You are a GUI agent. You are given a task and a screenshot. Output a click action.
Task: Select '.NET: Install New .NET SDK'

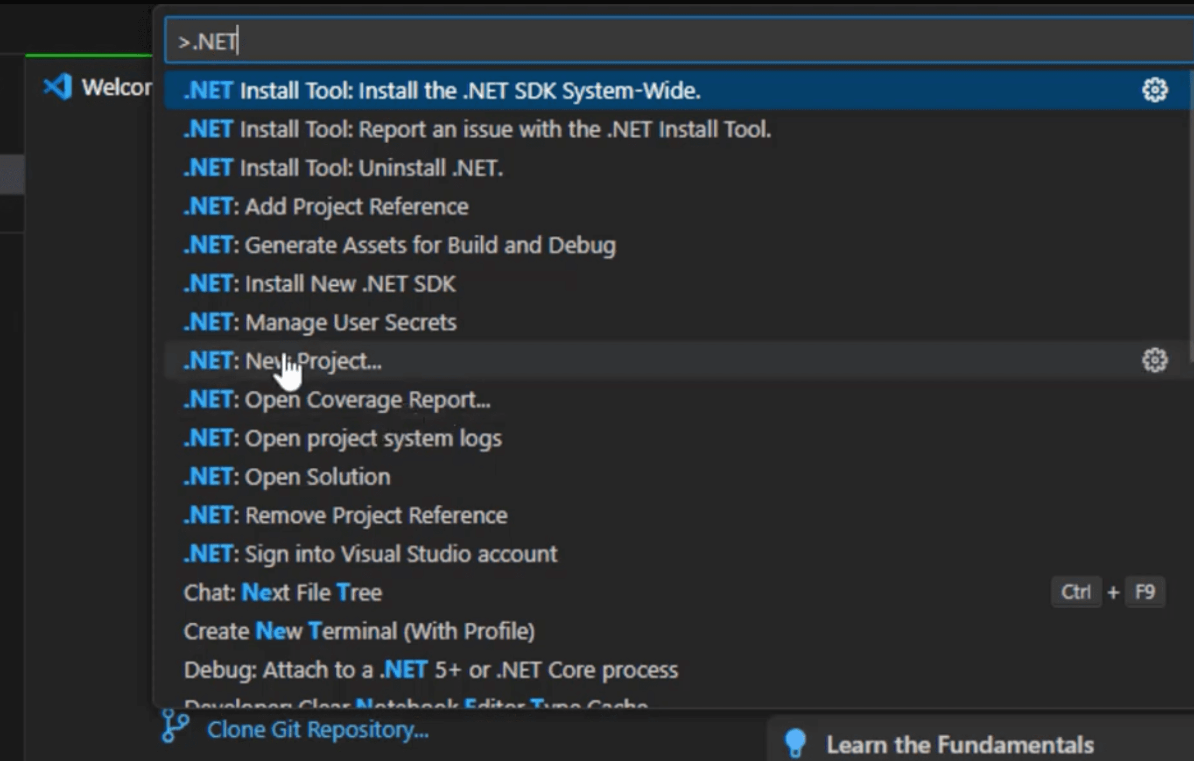click(319, 284)
